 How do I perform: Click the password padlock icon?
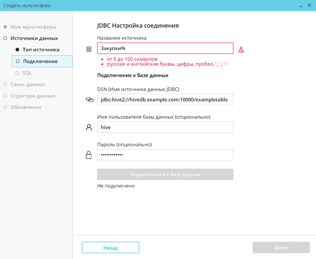click(88, 155)
